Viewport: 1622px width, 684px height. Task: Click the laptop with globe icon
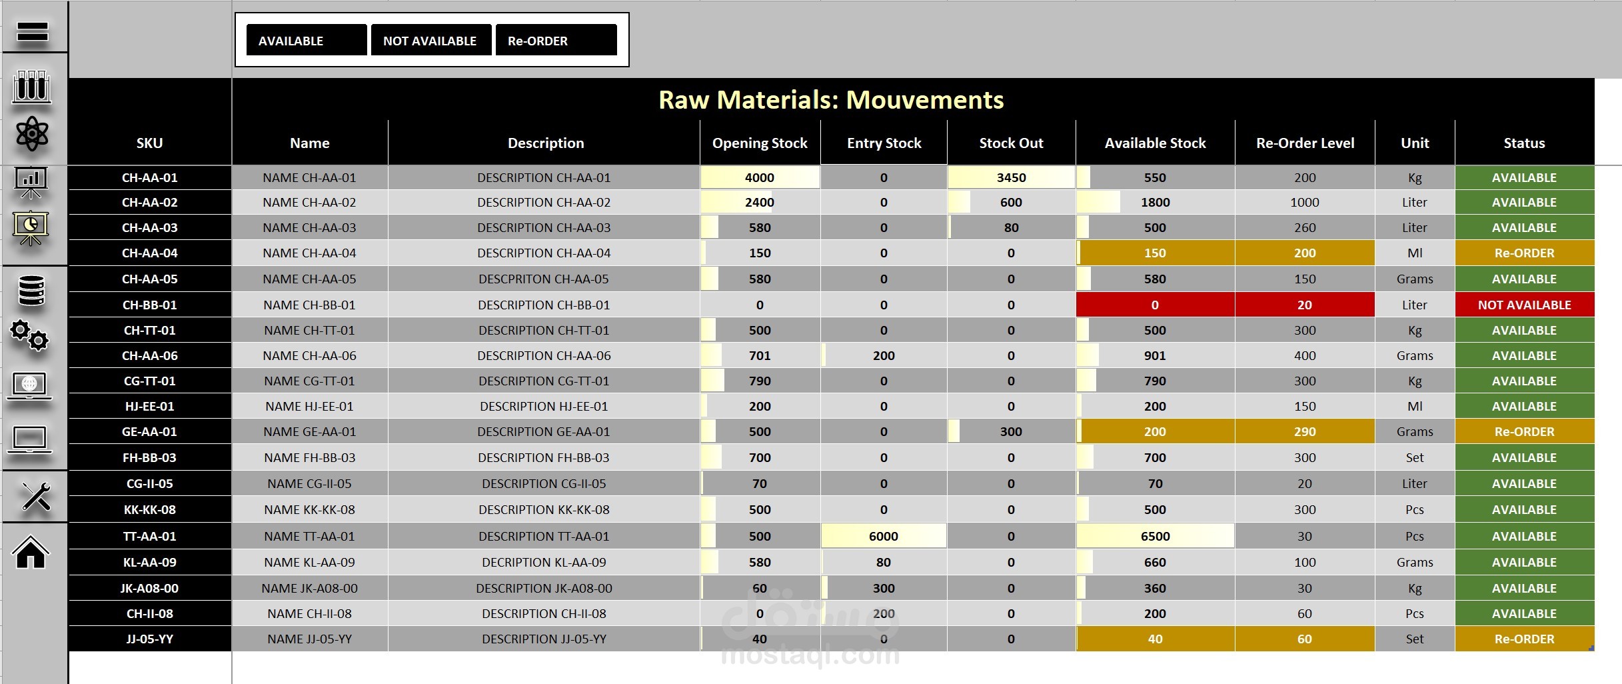(29, 386)
